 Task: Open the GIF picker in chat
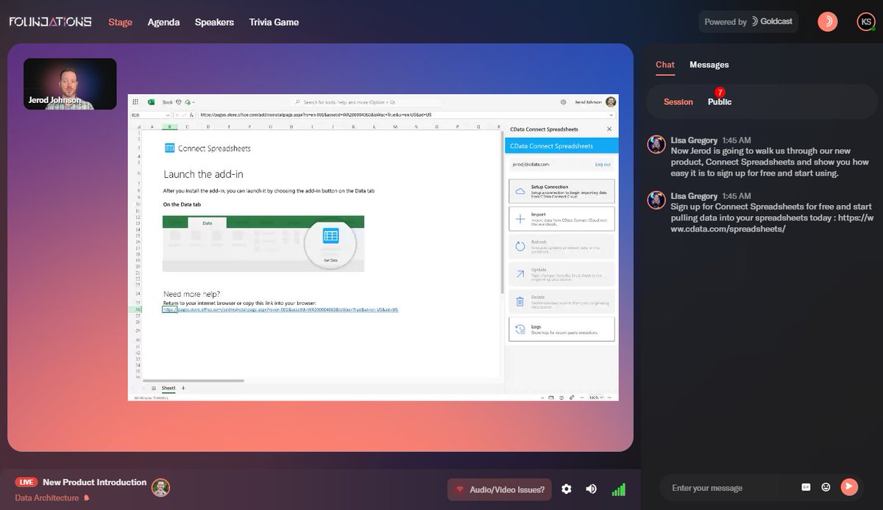click(806, 486)
